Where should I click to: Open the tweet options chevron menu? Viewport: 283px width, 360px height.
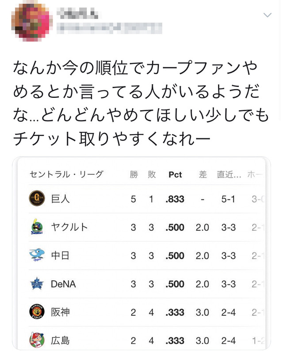coord(268,15)
